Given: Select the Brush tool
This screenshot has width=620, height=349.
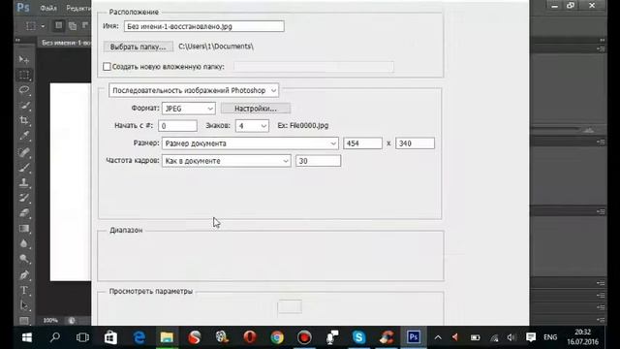Looking at the screenshot, I should (x=24, y=168).
